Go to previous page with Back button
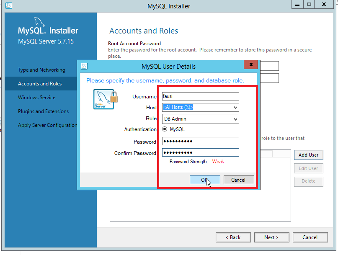Image resolution: width=338 pixels, height=255 pixels. point(233,237)
